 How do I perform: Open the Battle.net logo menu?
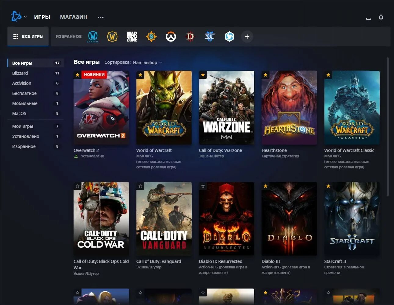coord(16,16)
